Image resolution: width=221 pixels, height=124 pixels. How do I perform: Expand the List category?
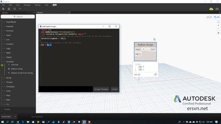[x=8, y=40]
